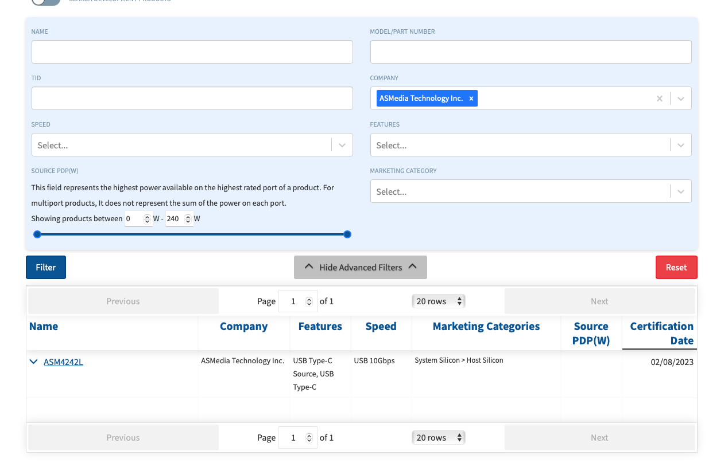
Task: Focus the TID input field
Action: pyautogui.click(x=192, y=99)
